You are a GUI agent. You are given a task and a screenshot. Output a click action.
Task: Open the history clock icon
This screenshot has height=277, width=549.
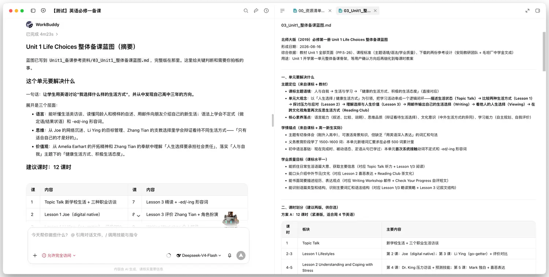coord(266,11)
